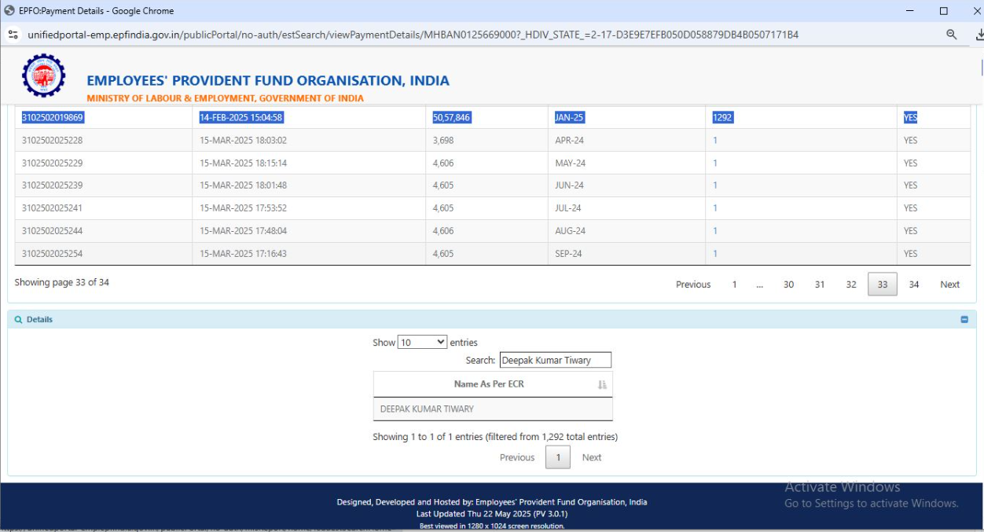Jump to page 1 of payment table
The width and height of the screenshot is (984, 532).
click(734, 284)
